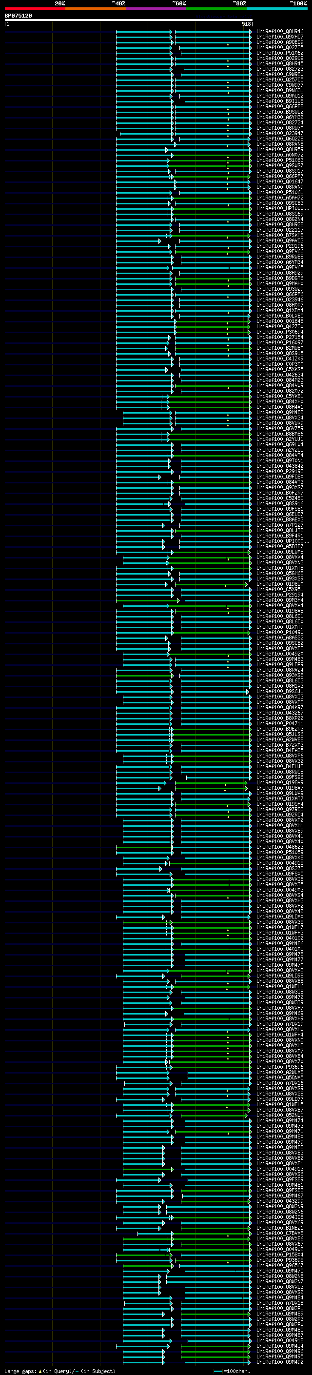Viewport: 312px width, 1375px height.
Task: Select hit label UniRef100_Q69LW4
Action: click(x=280, y=444)
